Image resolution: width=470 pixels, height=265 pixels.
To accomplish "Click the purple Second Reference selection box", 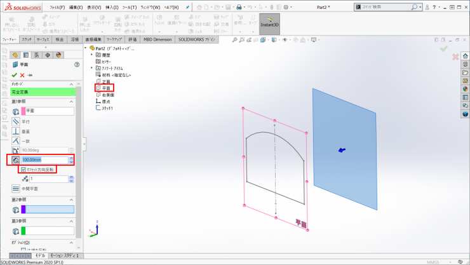I will coord(47,209).
